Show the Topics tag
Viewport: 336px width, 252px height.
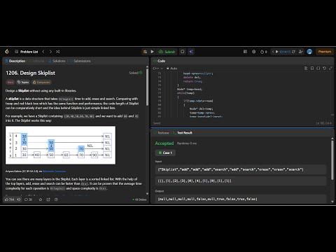pos(23,82)
